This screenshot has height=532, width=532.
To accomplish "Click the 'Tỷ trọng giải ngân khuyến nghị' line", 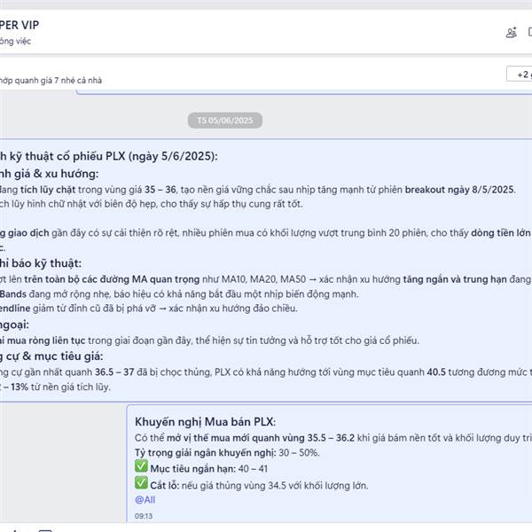I will tap(227, 453).
